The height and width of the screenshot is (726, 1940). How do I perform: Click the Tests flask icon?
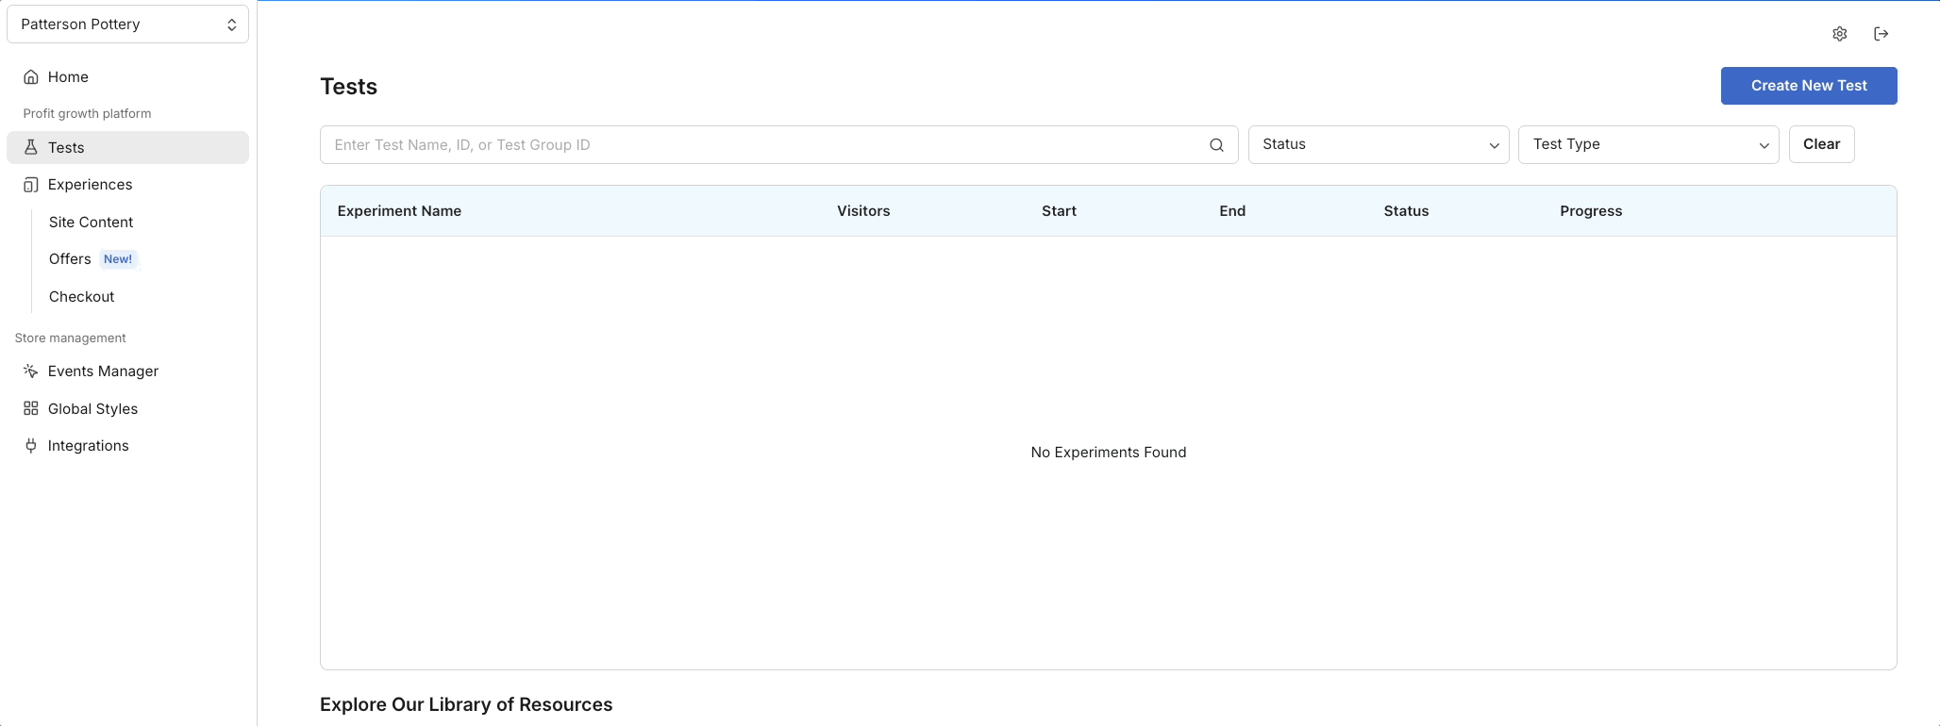tap(31, 147)
